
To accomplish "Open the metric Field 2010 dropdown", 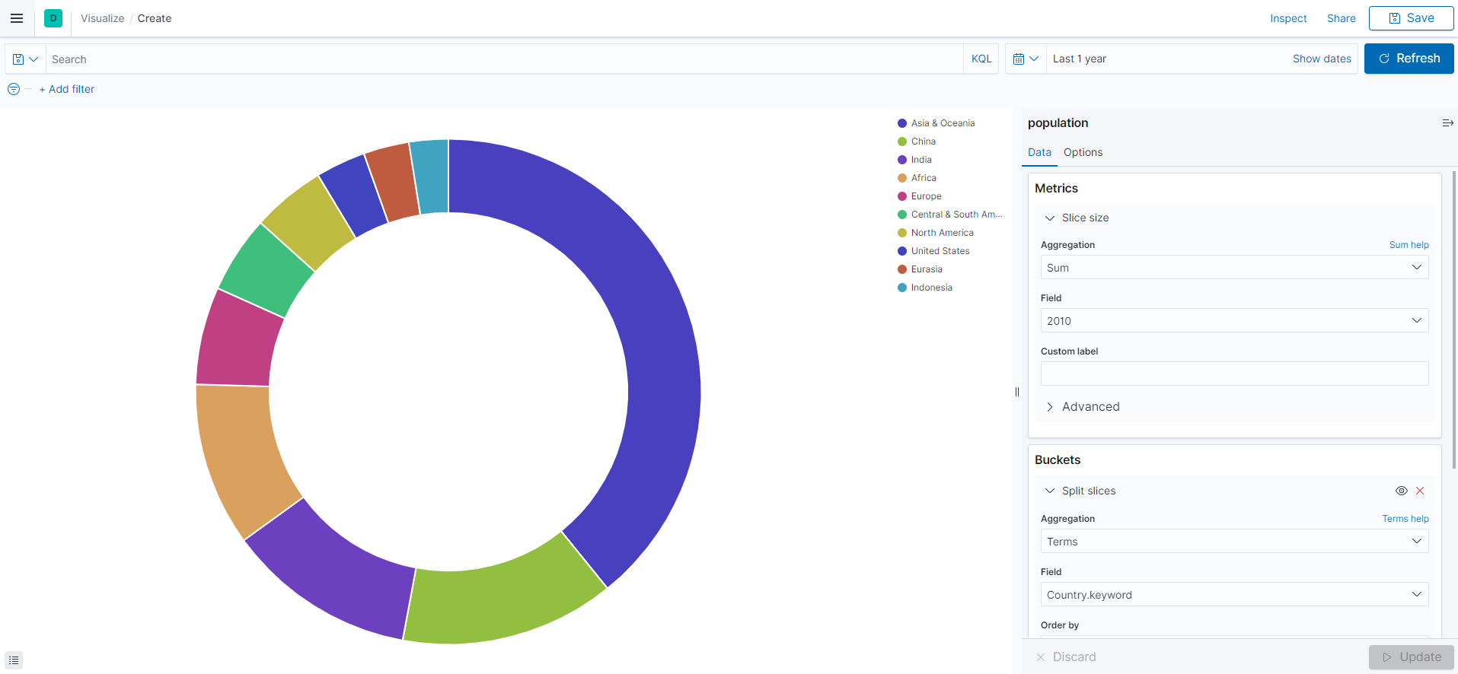I will (1234, 320).
